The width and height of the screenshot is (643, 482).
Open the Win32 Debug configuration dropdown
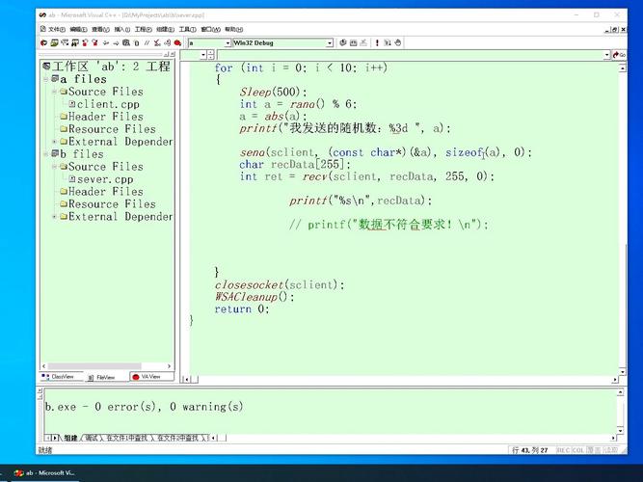(x=329, y=43)
